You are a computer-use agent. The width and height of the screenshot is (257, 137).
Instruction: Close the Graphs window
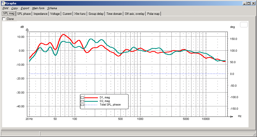(x=253, y=3)
